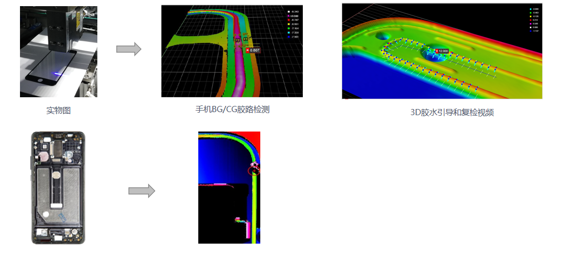The image size is (580, 260).
Task: Click the caption 手机BG/CG胶路检测
Action: (x=232, y=110)
